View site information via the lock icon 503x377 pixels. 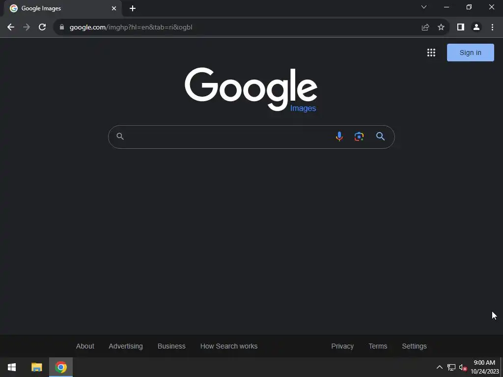coord(62,27)
